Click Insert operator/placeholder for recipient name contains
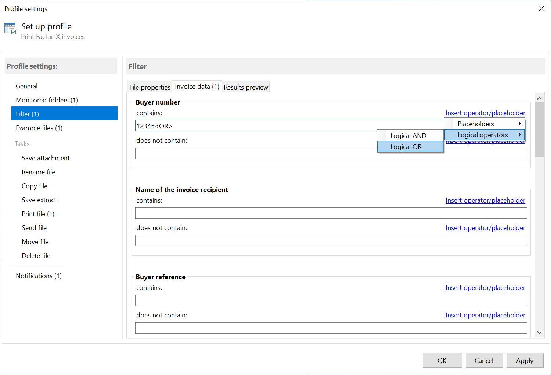The height and width of the screenshot is (375, 551). [485, 200]
